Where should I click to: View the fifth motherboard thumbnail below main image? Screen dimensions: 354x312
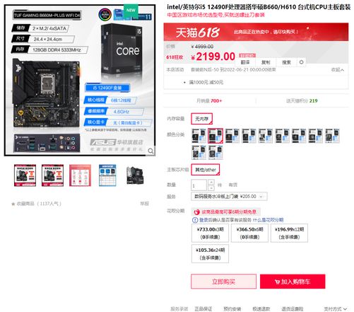tap(135, 175)
